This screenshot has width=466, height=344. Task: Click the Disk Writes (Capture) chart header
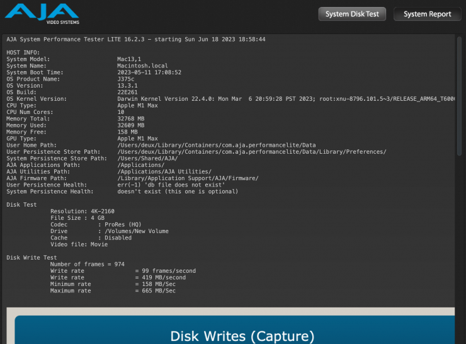(242, 335)
